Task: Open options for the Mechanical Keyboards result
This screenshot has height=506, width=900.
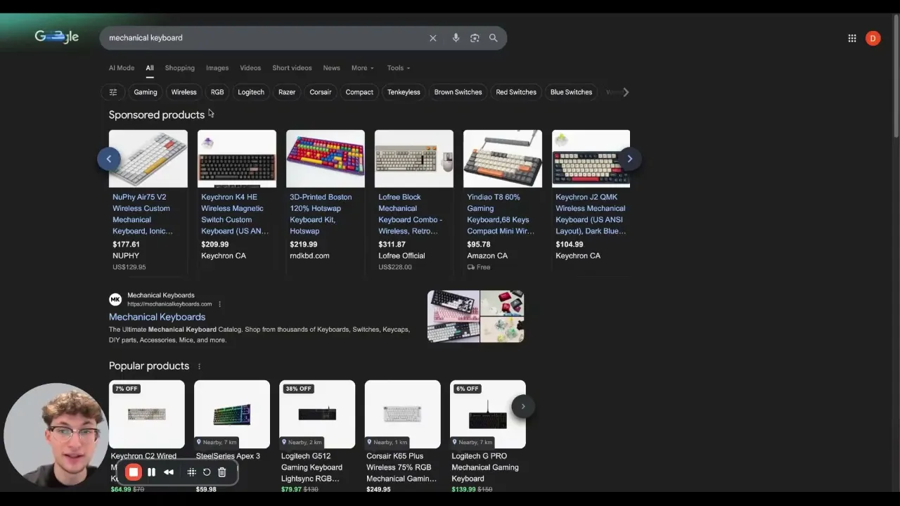Action: click(219, 304)
